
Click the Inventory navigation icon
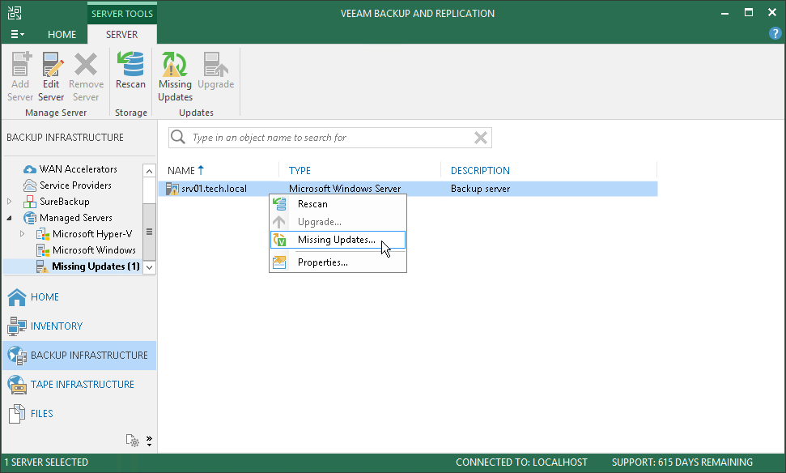pyautogui.click(x=17, y=326)
